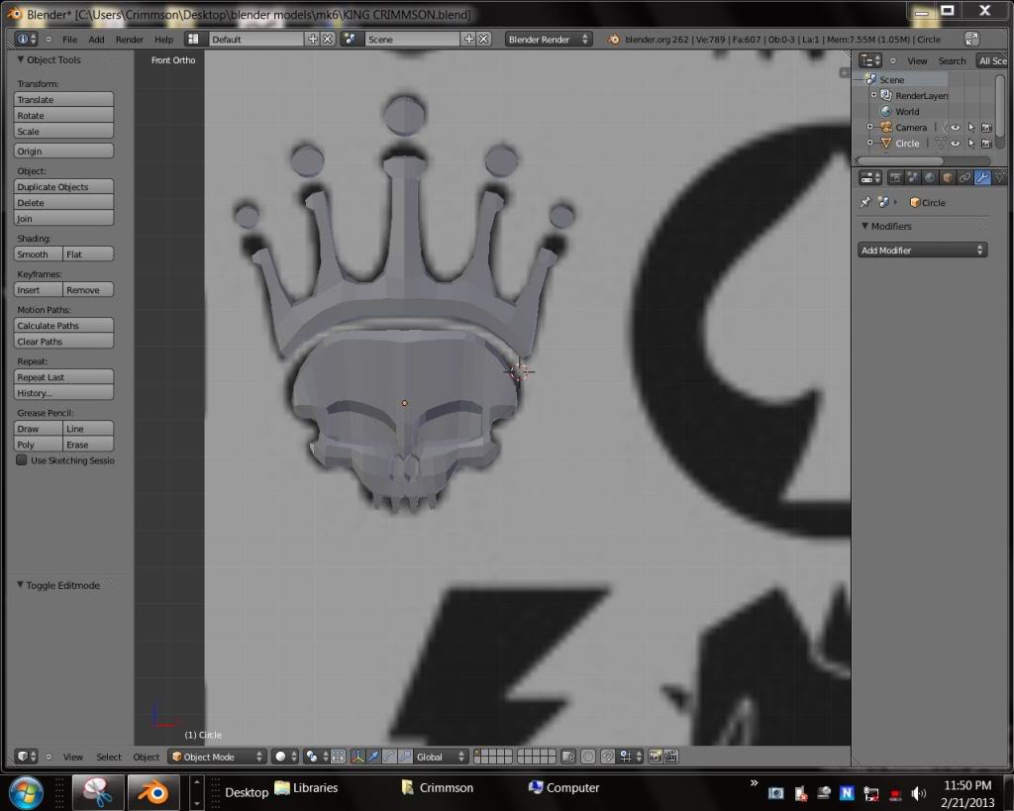
Task: Expand the Camera node in outliner
Action: 869,127
